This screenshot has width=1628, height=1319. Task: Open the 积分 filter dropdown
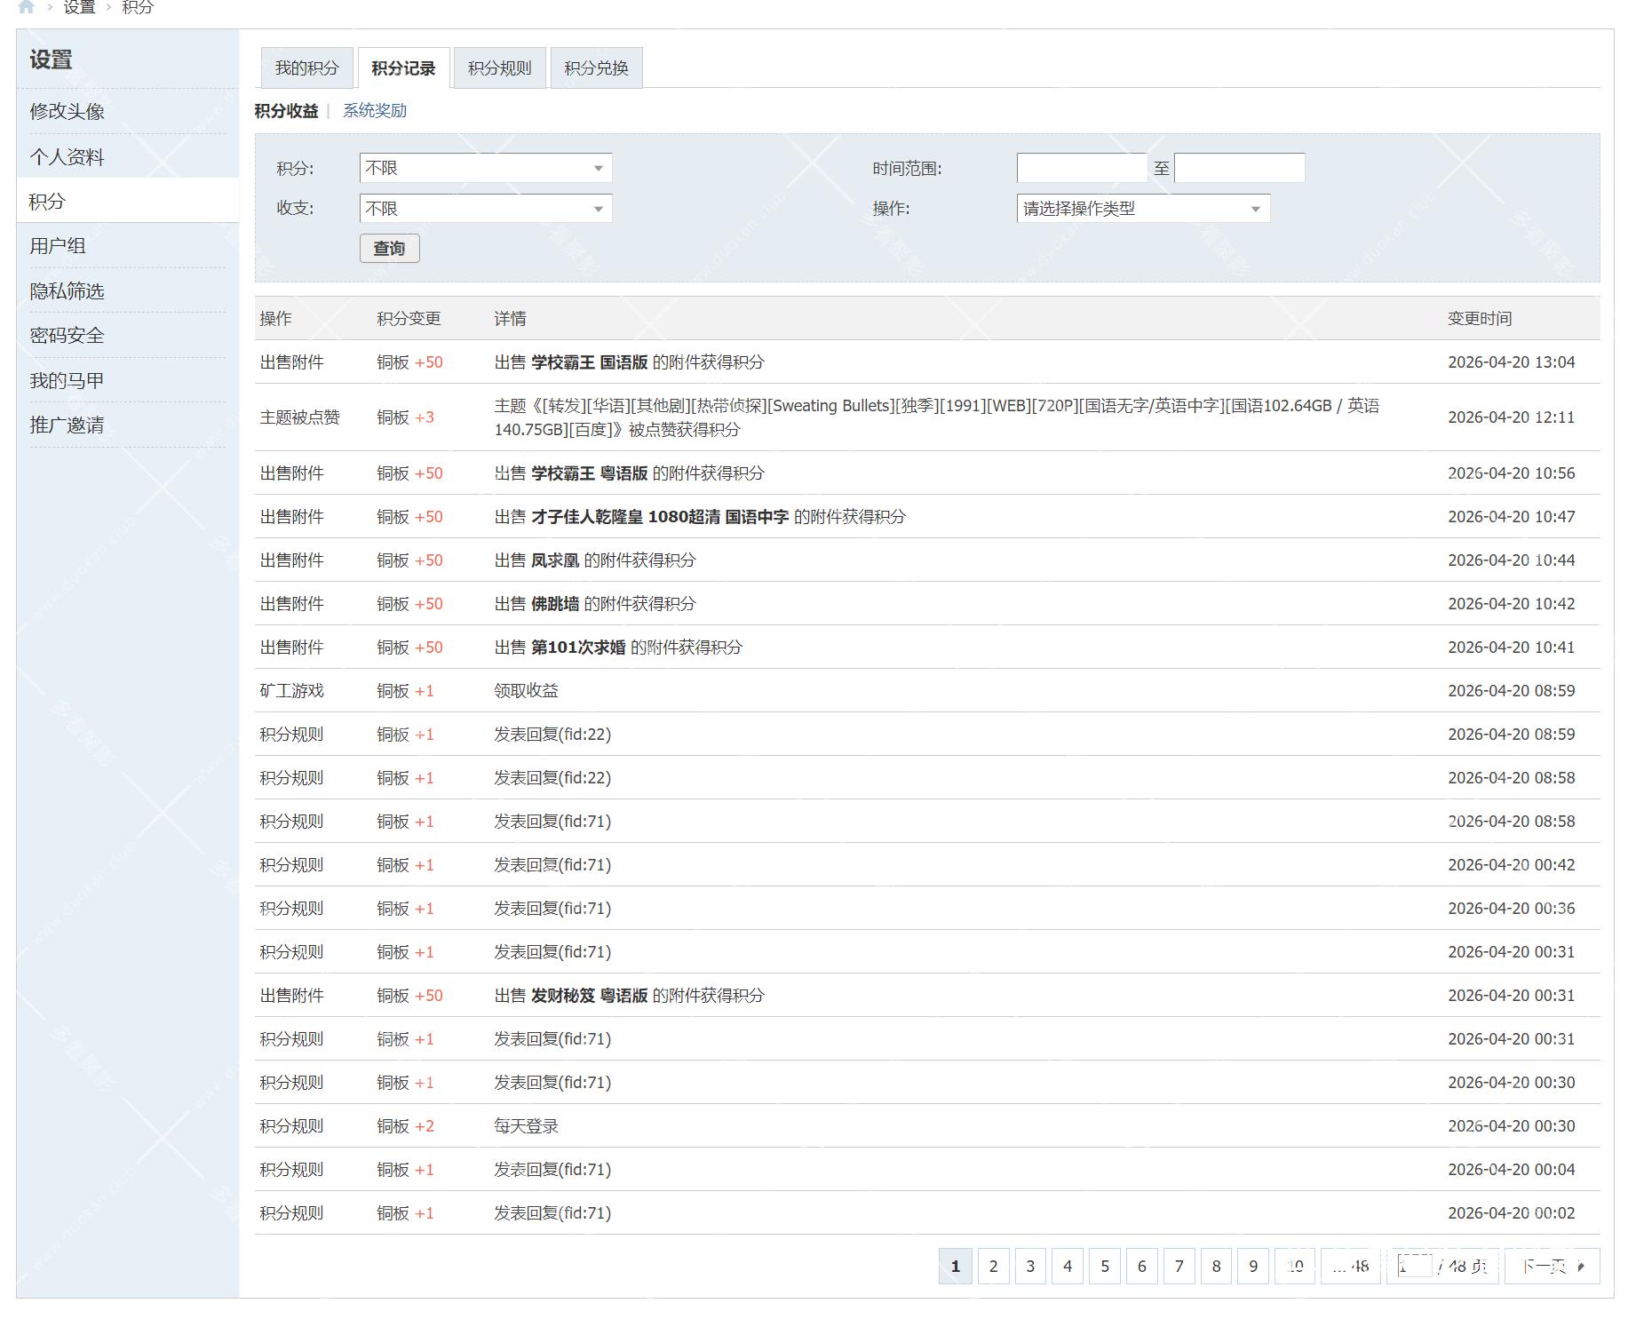coord(484,167)
